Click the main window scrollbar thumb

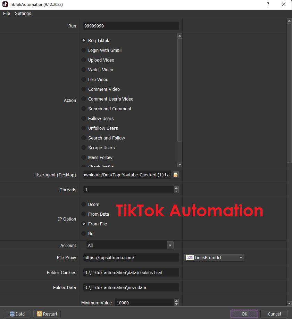(x=289, y=93)
